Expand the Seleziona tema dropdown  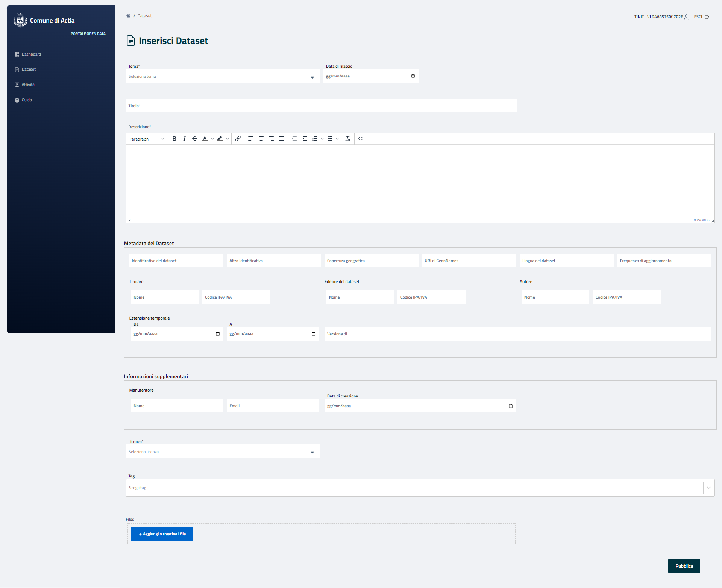[x=222, y=77]
